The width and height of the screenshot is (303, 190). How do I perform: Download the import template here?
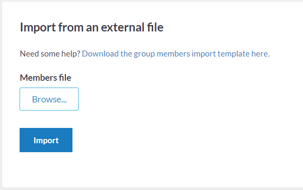tap(176, 54)
